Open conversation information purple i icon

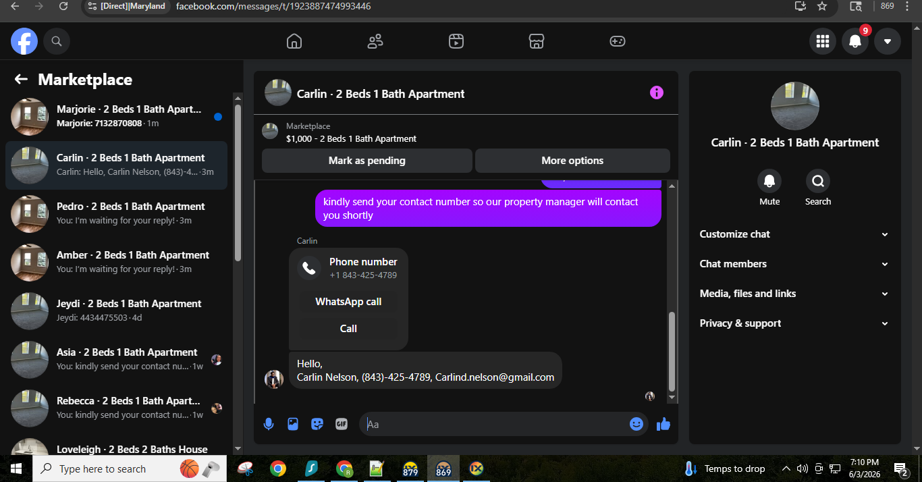coord(657,93)
